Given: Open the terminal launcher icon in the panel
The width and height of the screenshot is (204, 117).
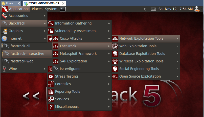Looking at the screenshot, I should (x=63, y=9).
